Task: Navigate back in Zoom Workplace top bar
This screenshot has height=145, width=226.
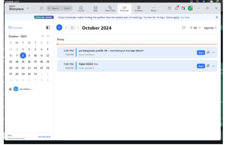Action: click(x=28, y=8)
